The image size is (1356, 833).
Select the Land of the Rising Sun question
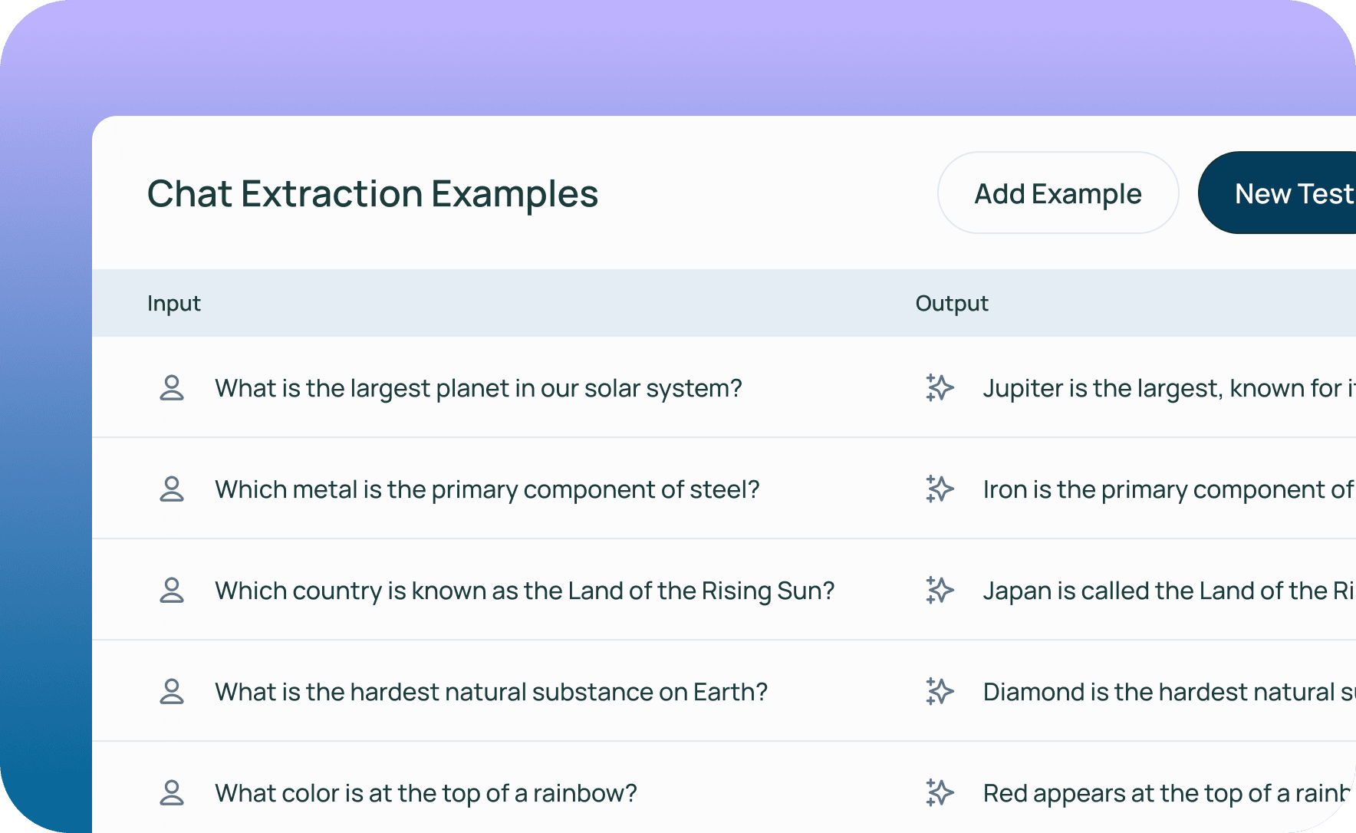(525, 591)
